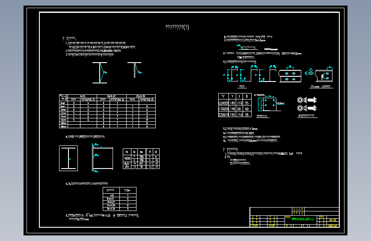This screenshot has width=371, height=241.
Task: Select the stiffener plate weld diagram
Action: [x=102, y=157]
